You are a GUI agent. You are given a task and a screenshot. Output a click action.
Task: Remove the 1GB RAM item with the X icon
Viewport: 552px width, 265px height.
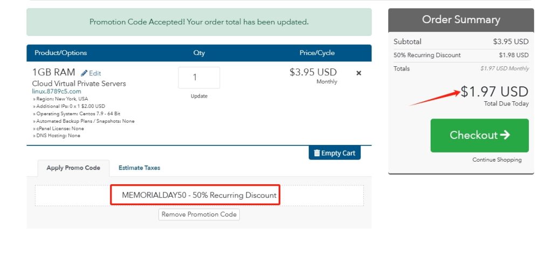359,73
